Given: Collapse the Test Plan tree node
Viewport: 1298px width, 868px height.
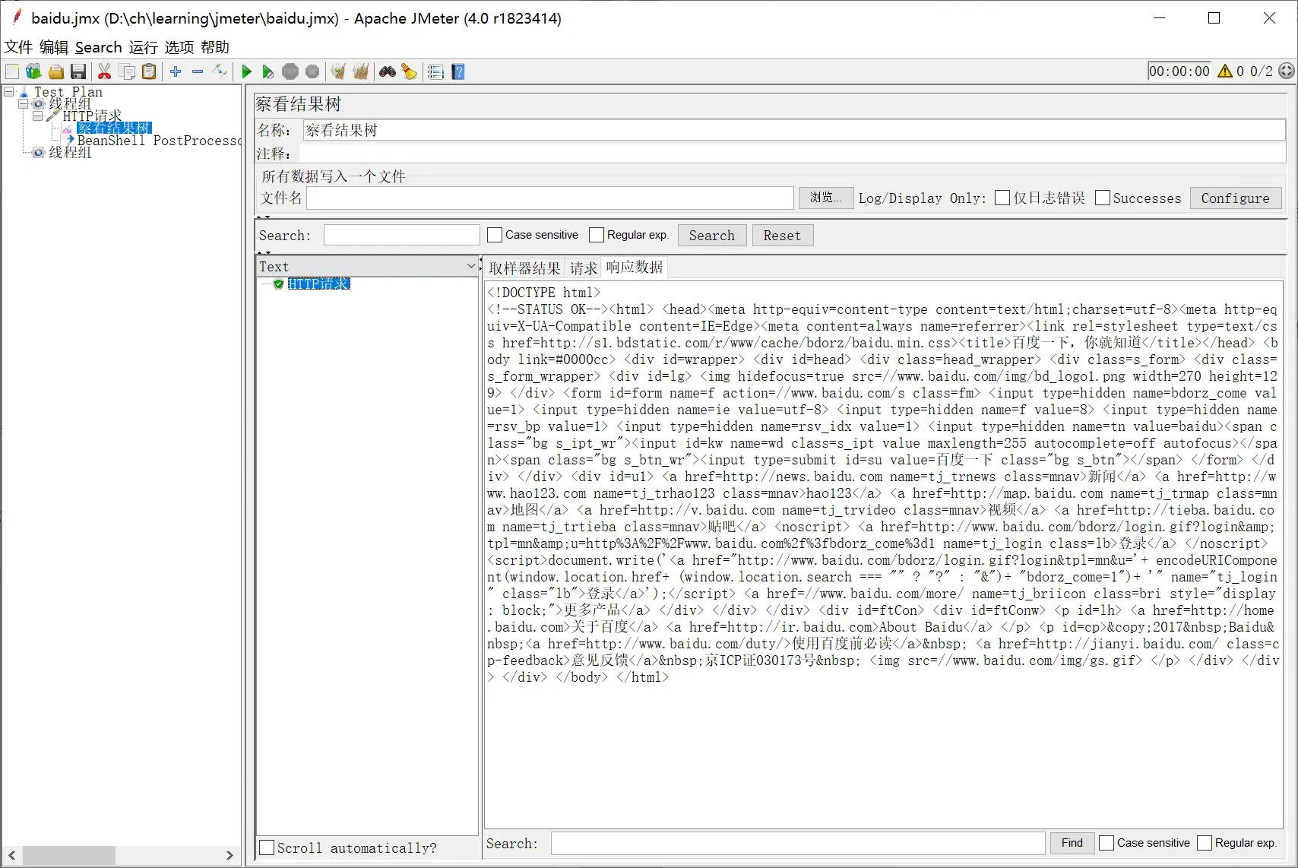Looking at the screenshot, I should coord(9,92).
